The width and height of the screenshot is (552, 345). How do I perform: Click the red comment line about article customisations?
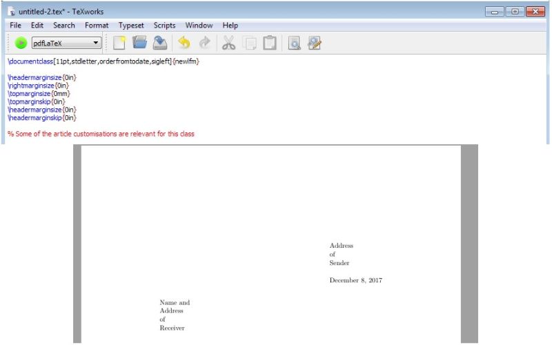point(101,134)
